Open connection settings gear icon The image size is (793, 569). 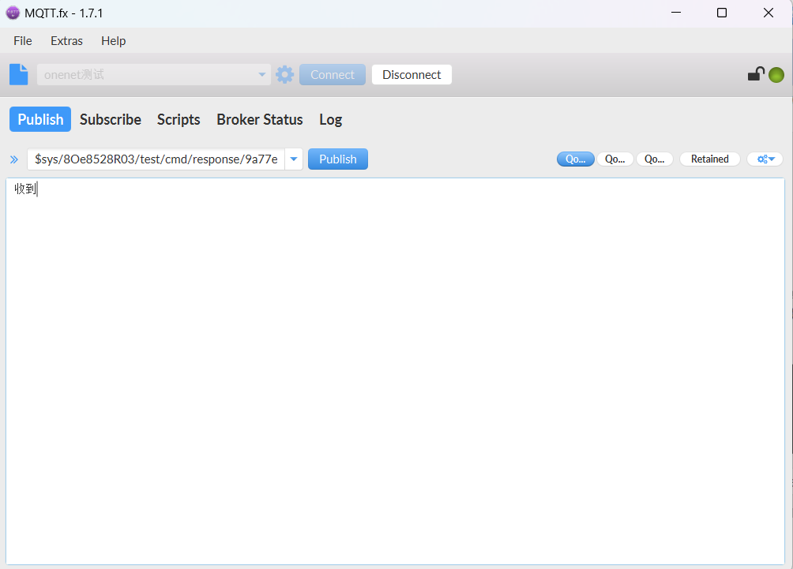(x=284, y=75)
